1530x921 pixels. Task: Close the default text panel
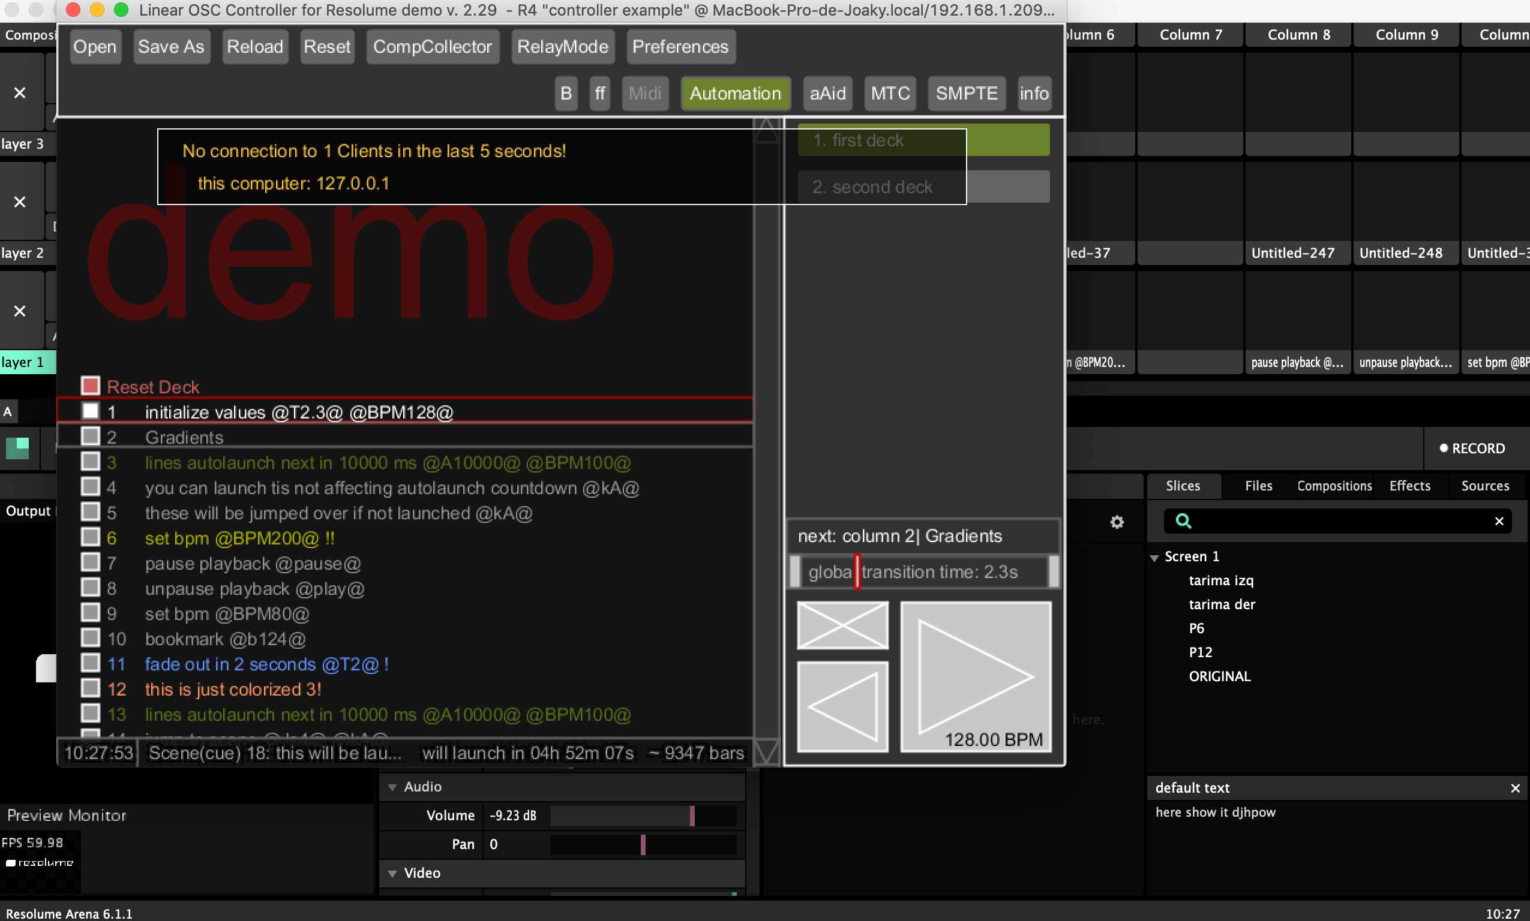[1514, 787]
